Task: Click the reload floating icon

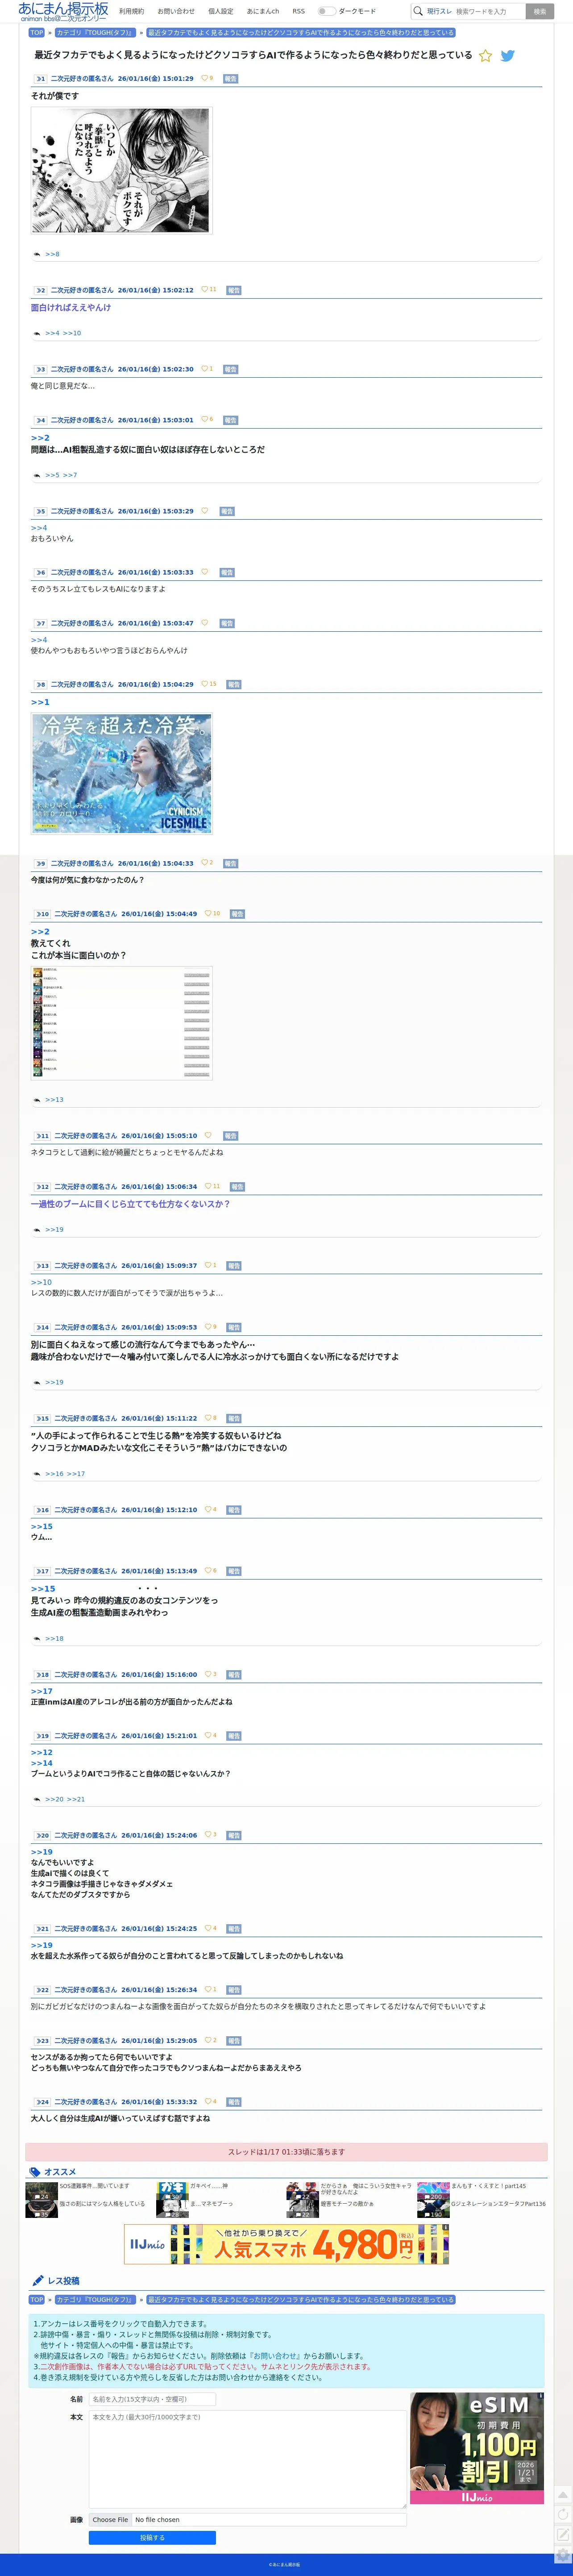Action: pyautogui.click(x=563, y=2514)
